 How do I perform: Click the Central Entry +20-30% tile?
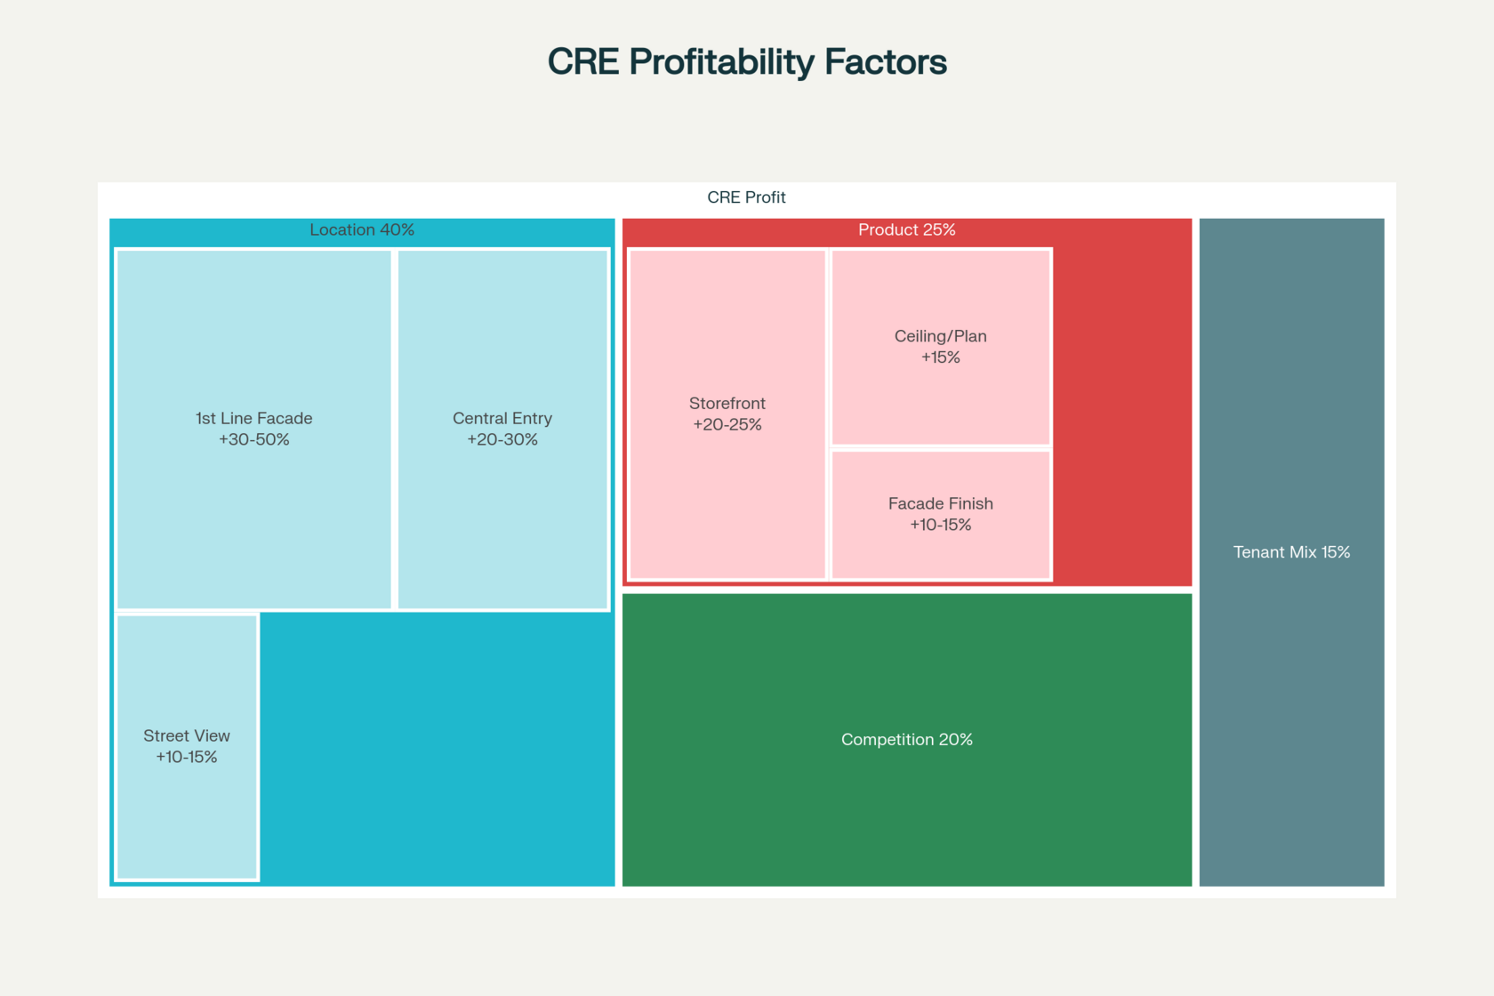(502, 430)
